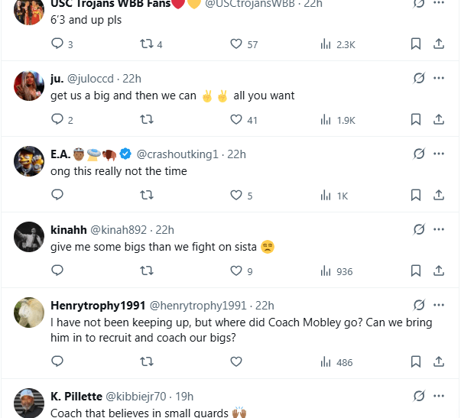Open the 22h timestamp on ju.'s tweet

pyautogui.click(x=131, y=78)
